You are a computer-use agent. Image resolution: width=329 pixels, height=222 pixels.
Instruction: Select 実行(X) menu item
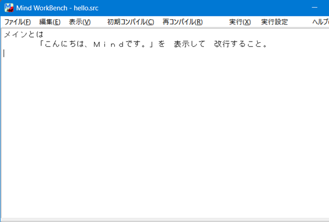[x=240, y=22]
